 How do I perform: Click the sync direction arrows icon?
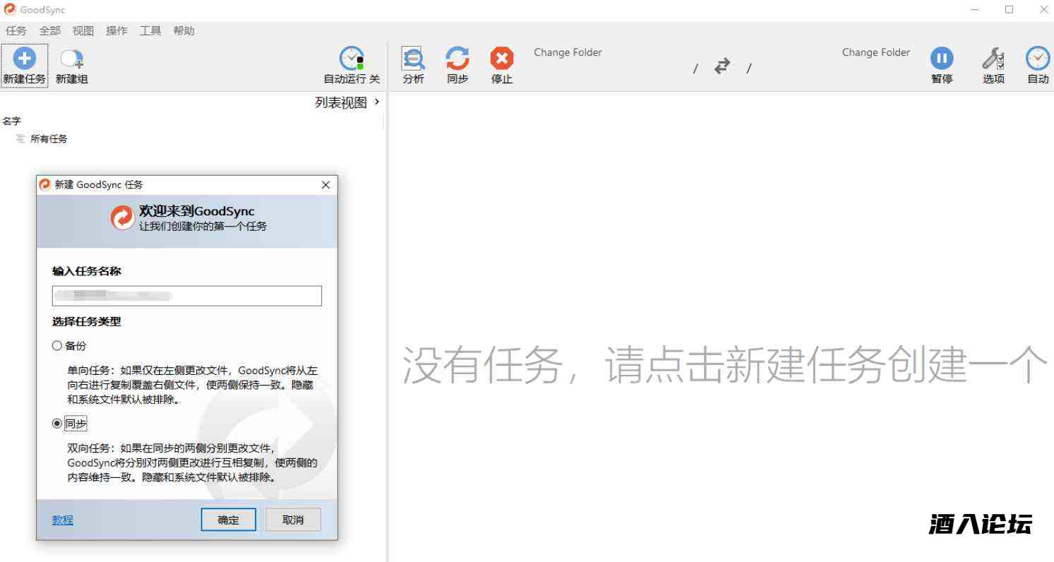721,66
